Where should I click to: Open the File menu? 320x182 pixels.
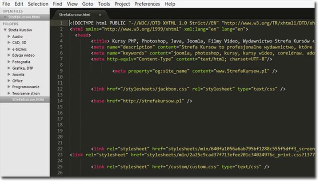pos(6,4)
